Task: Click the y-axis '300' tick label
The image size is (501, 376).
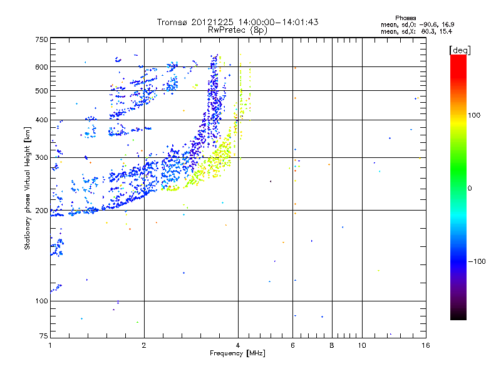Action: (41, 157)
